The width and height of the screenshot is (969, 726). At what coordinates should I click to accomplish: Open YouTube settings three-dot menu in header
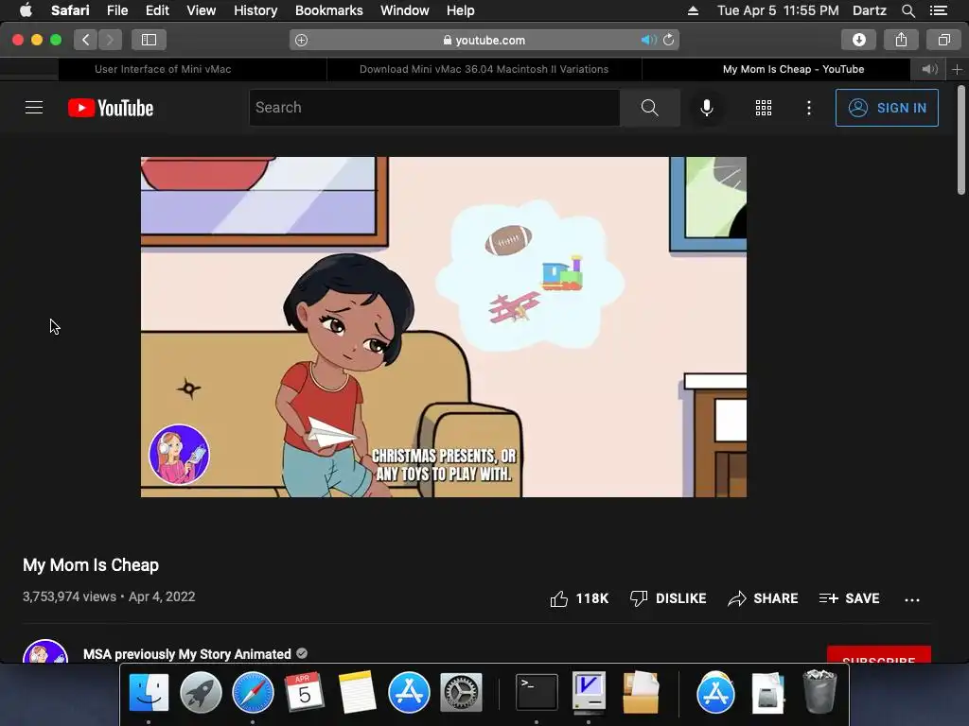[808, 108]
